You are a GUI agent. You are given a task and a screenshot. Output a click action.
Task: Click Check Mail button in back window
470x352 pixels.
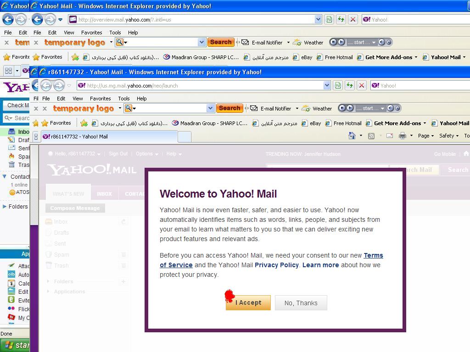17,105
